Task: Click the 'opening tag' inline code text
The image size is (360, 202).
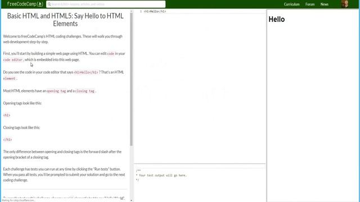Action: tap(56, 91)
